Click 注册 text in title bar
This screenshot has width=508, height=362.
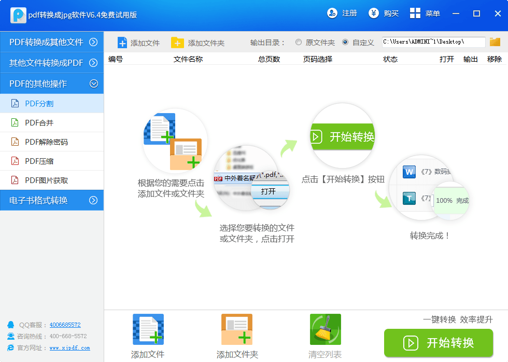349,13
